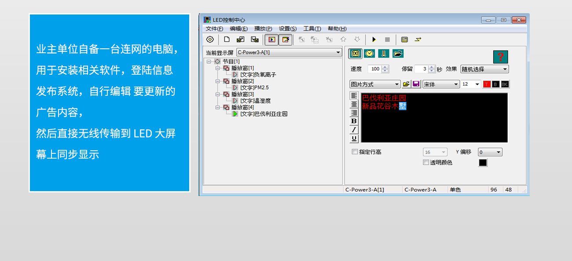Screen dimensions: 572x261
Task: Click the new blank file toolbar icon
Action: click(227, 40)
